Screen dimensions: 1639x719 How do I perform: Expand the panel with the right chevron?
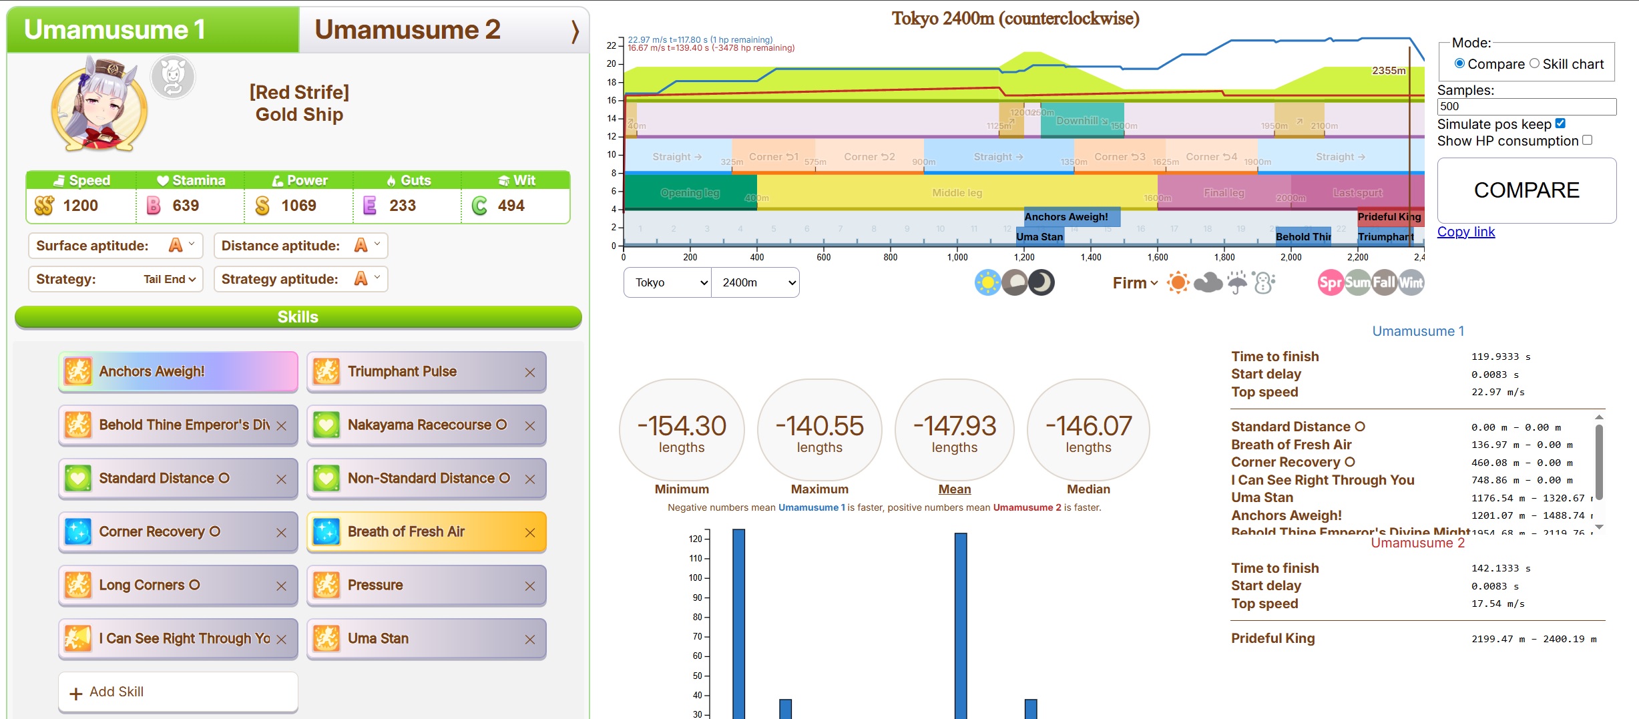[575, 31]
